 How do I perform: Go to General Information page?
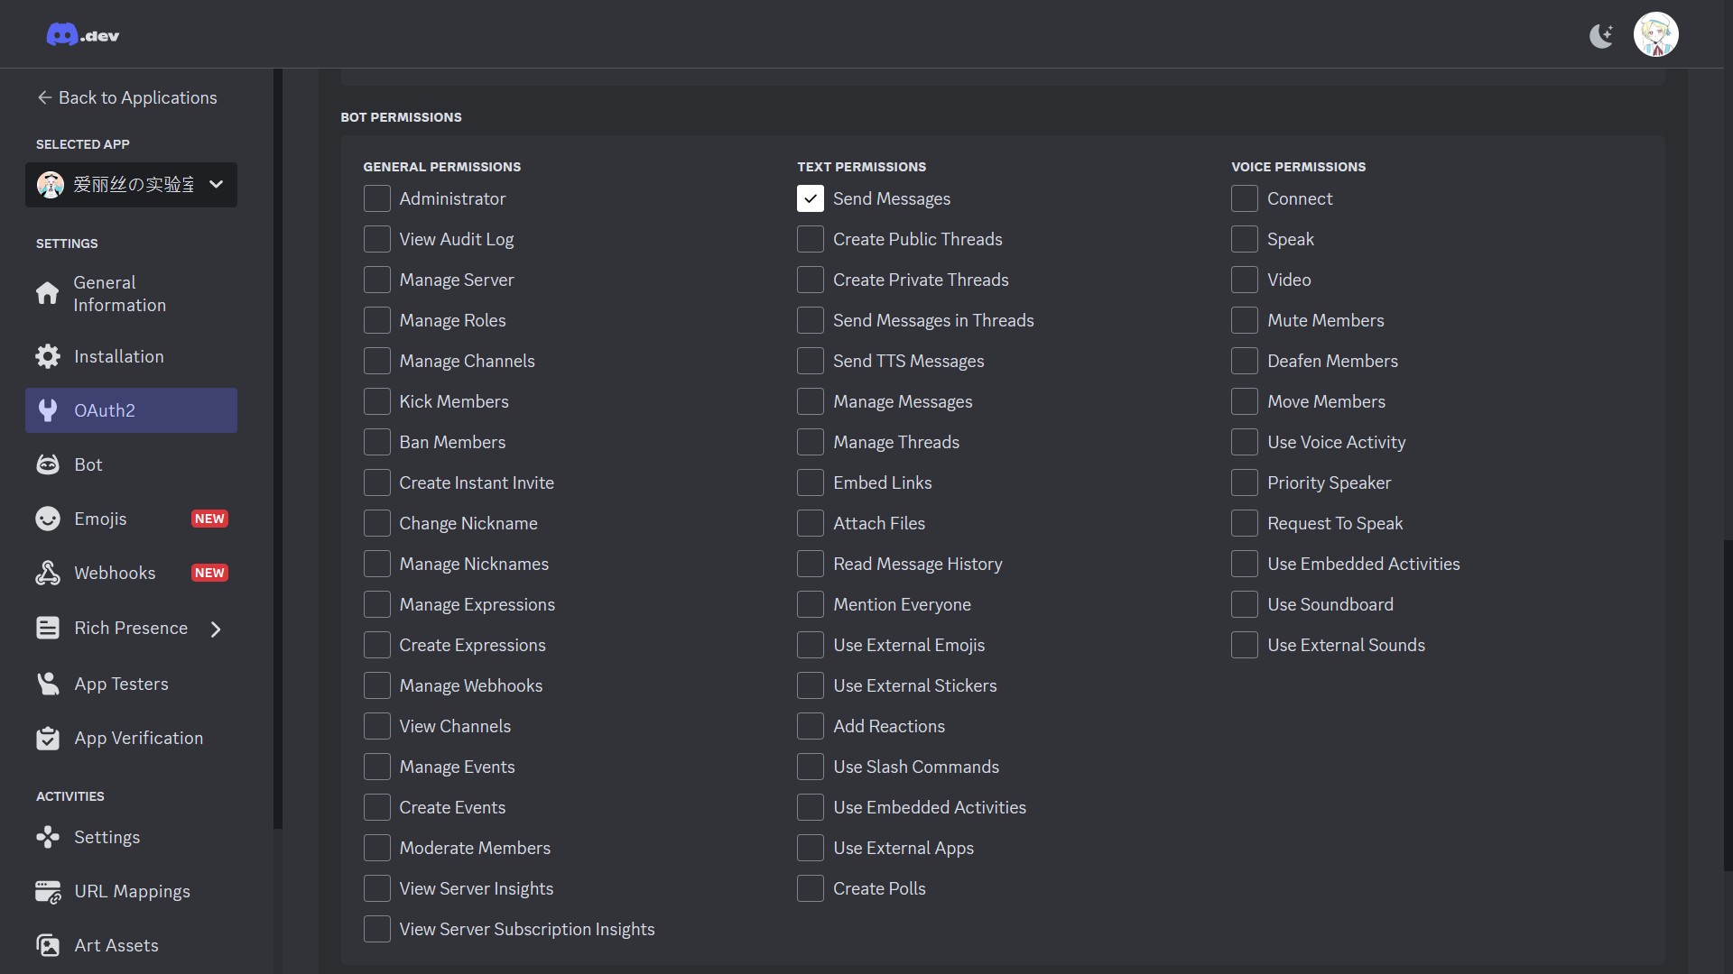[119, 294]
